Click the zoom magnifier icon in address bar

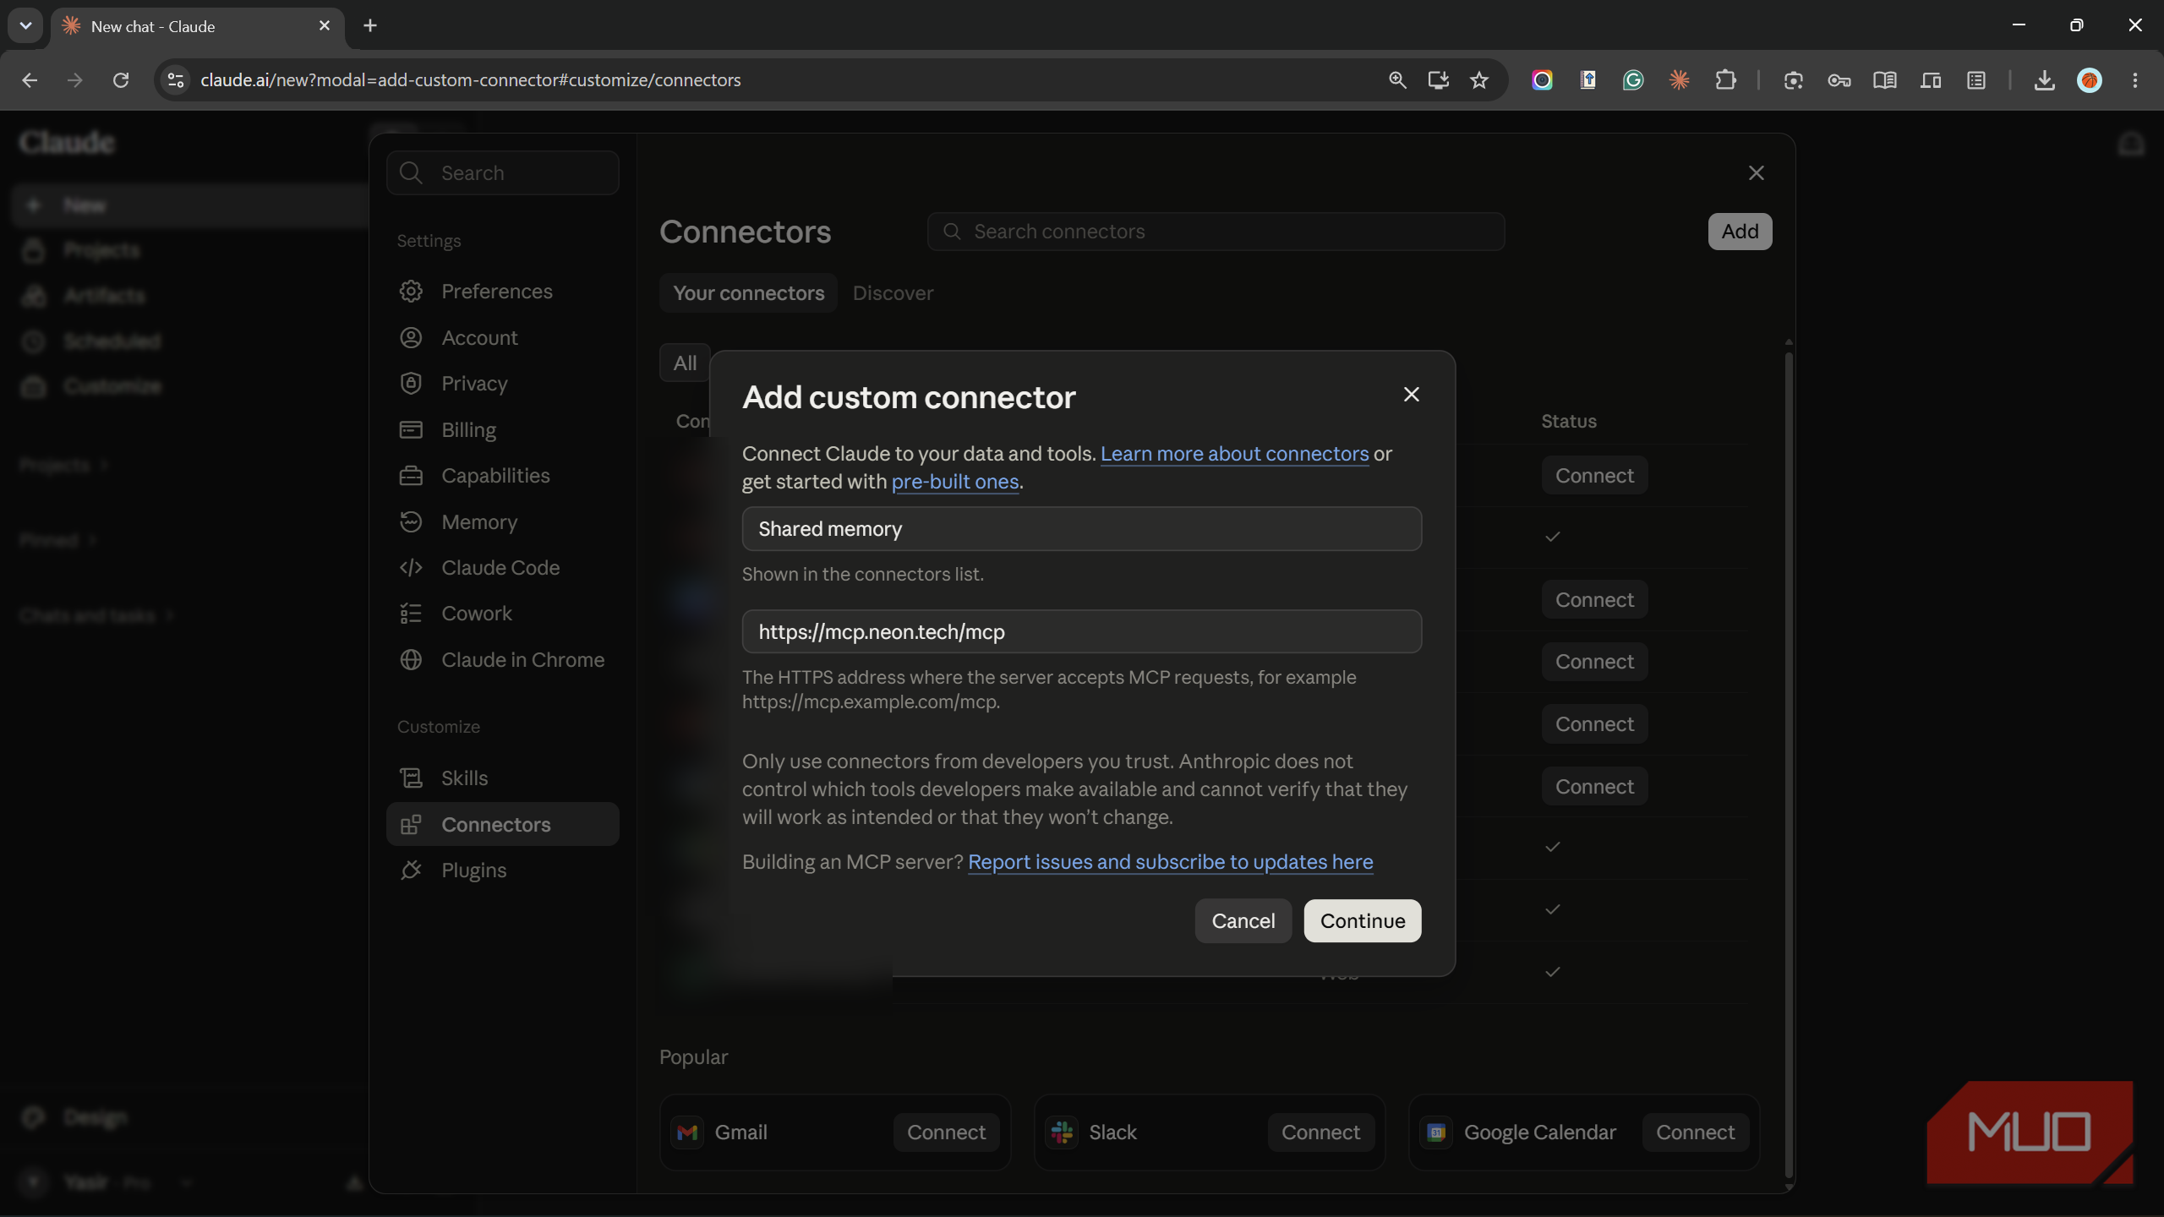tap(1397, 80)
